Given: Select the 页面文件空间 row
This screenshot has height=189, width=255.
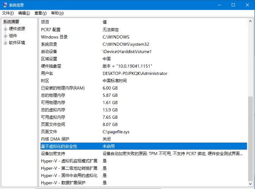Looking at the screenshot, I should click(144, 124).
